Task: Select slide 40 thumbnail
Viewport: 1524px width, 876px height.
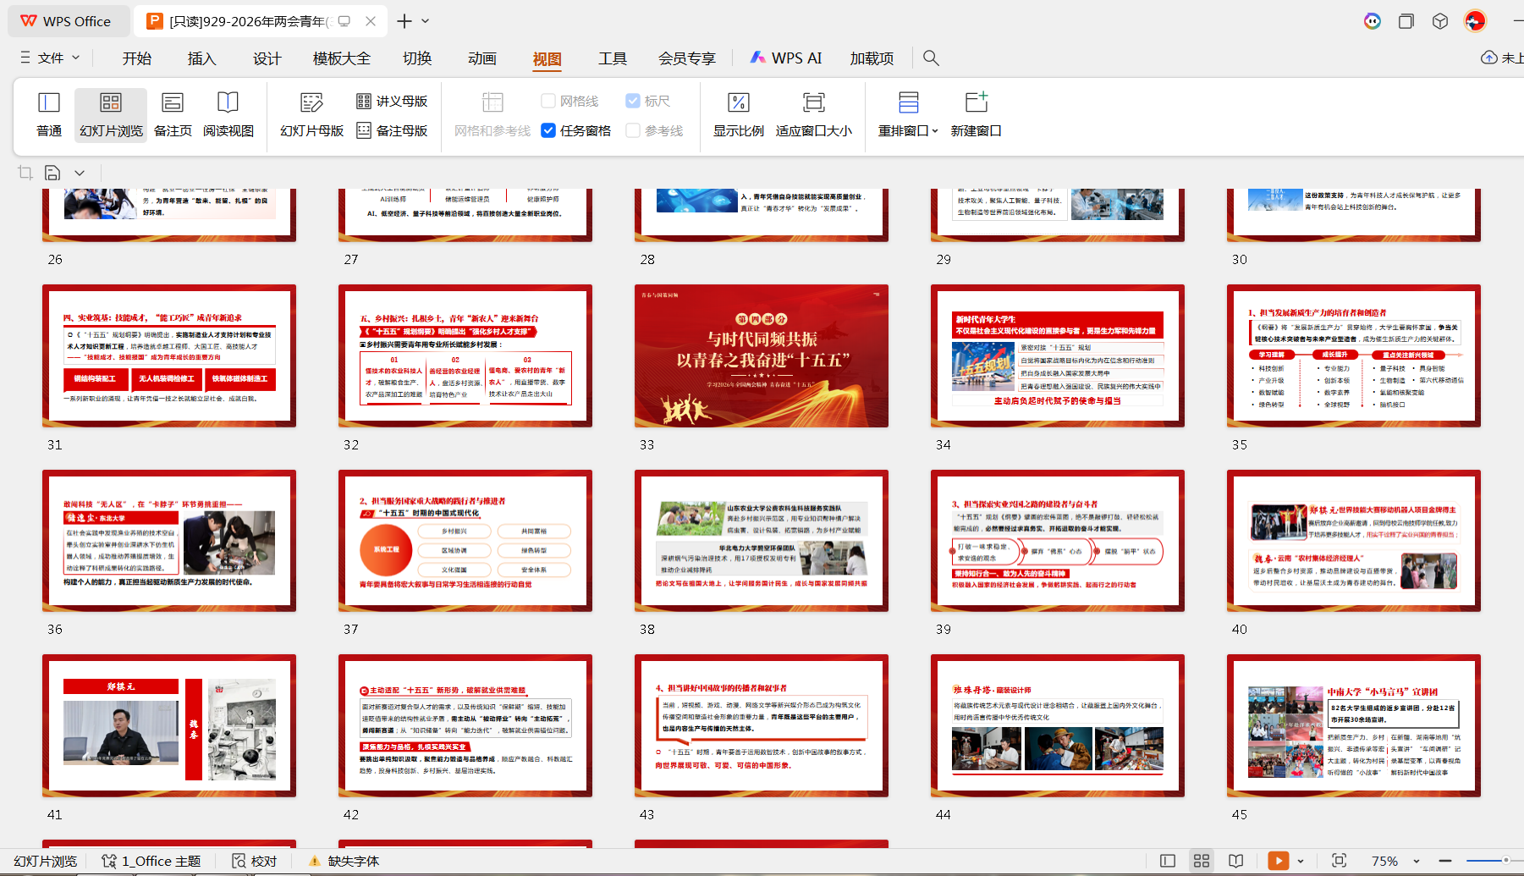Action: pyautogui.click(x=1354, y=541)
